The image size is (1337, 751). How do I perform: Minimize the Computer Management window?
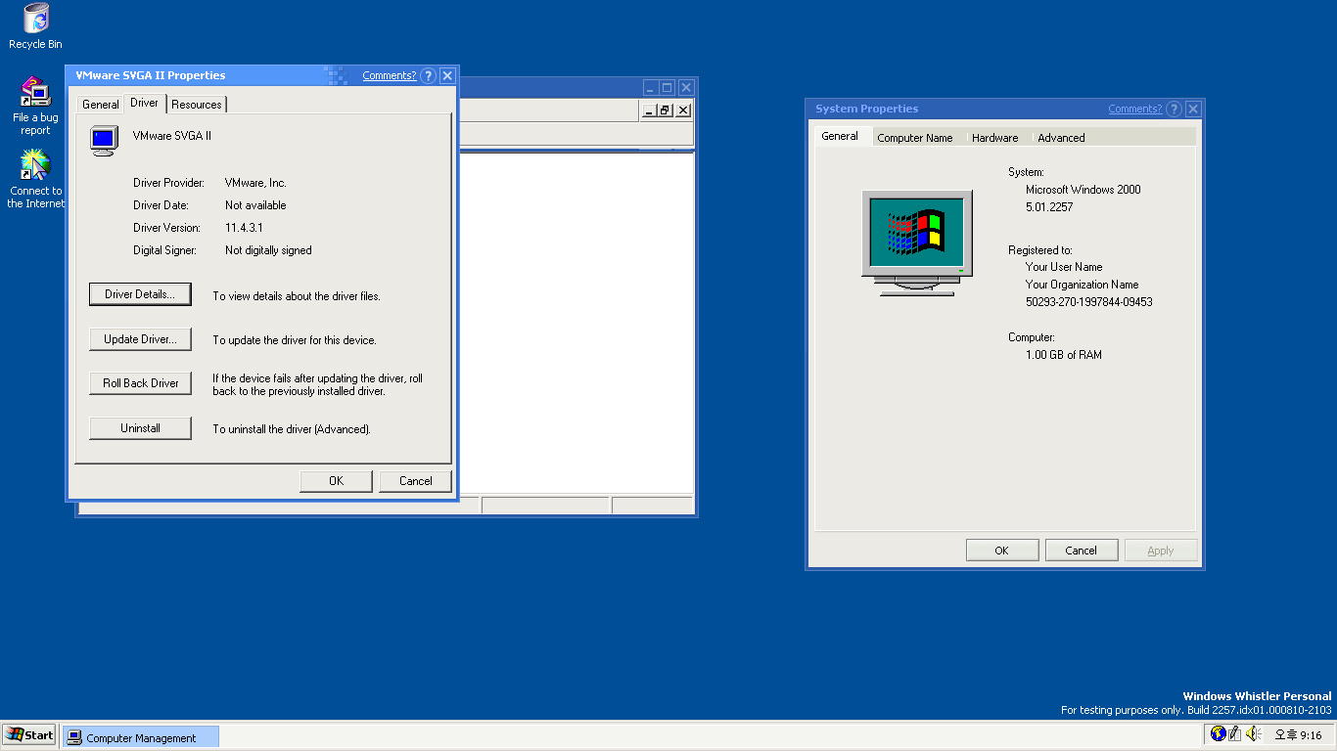pos(650,87)
